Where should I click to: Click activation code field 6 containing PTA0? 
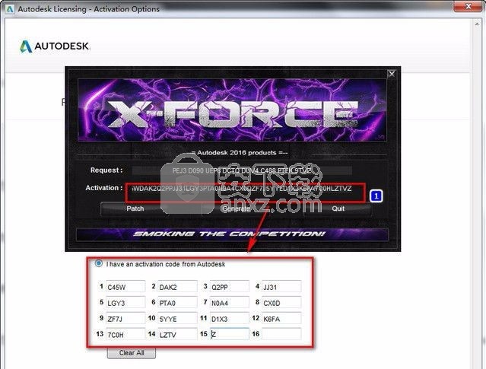pyautogui.click(x=177, y=302)
